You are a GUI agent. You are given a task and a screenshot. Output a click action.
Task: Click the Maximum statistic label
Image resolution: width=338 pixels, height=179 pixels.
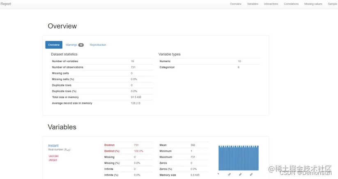pyautogui.click(x=166, y=157)
